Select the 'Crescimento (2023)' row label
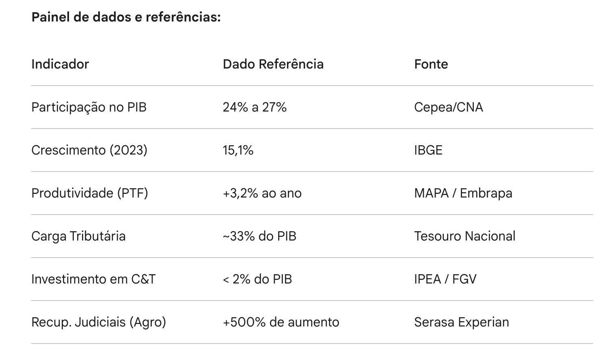The image size is (596, 348). [89, 150]
